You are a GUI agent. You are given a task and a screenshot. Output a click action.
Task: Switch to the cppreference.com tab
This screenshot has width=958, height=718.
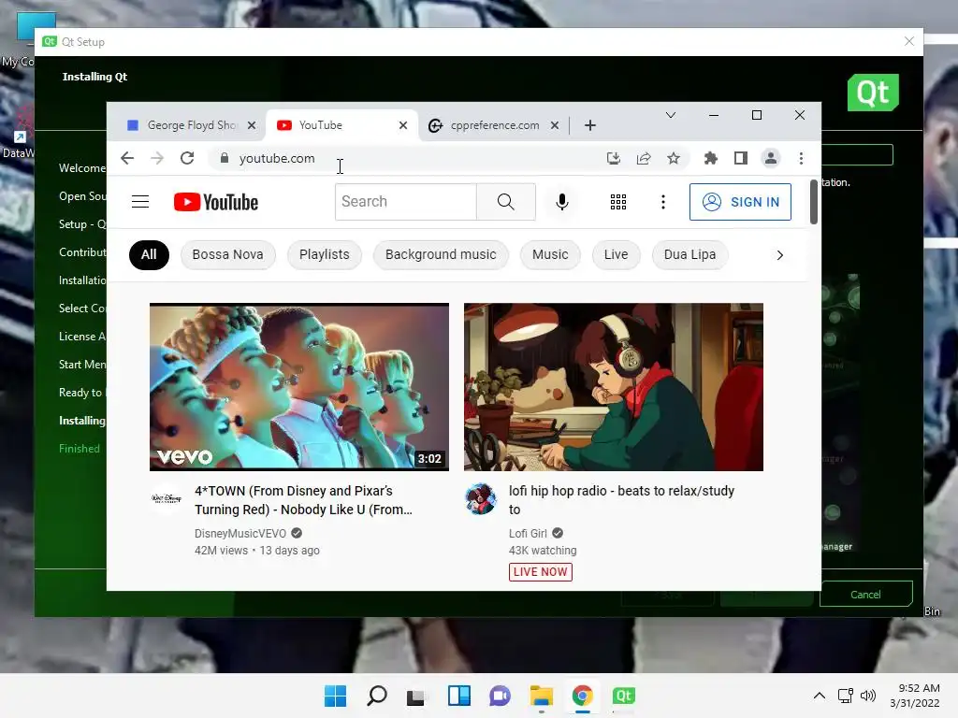pyautogui.click(x=494, y=125)
